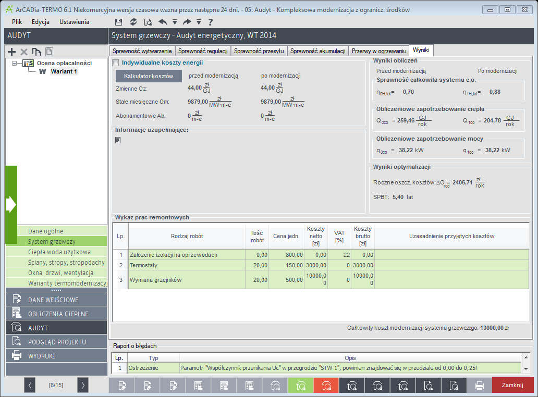Image resolution: width=538 pixels, height=397 pixels.
Task: Switch to Sprawność wytwarzania tab
Action: click(142, 51)
